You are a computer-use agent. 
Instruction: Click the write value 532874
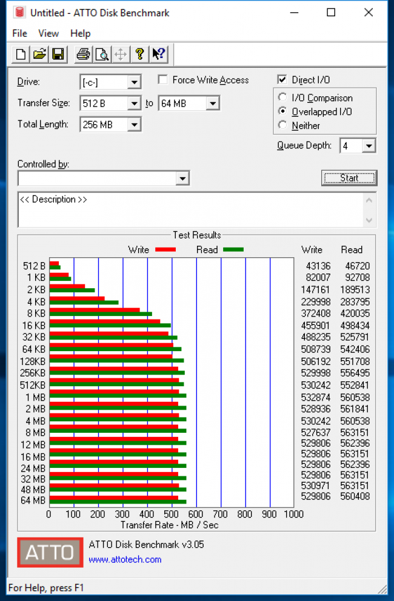(316, 398)
